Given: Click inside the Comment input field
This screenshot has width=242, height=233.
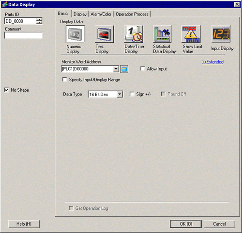Looking at the screenshot, I should tap(24, 35).
